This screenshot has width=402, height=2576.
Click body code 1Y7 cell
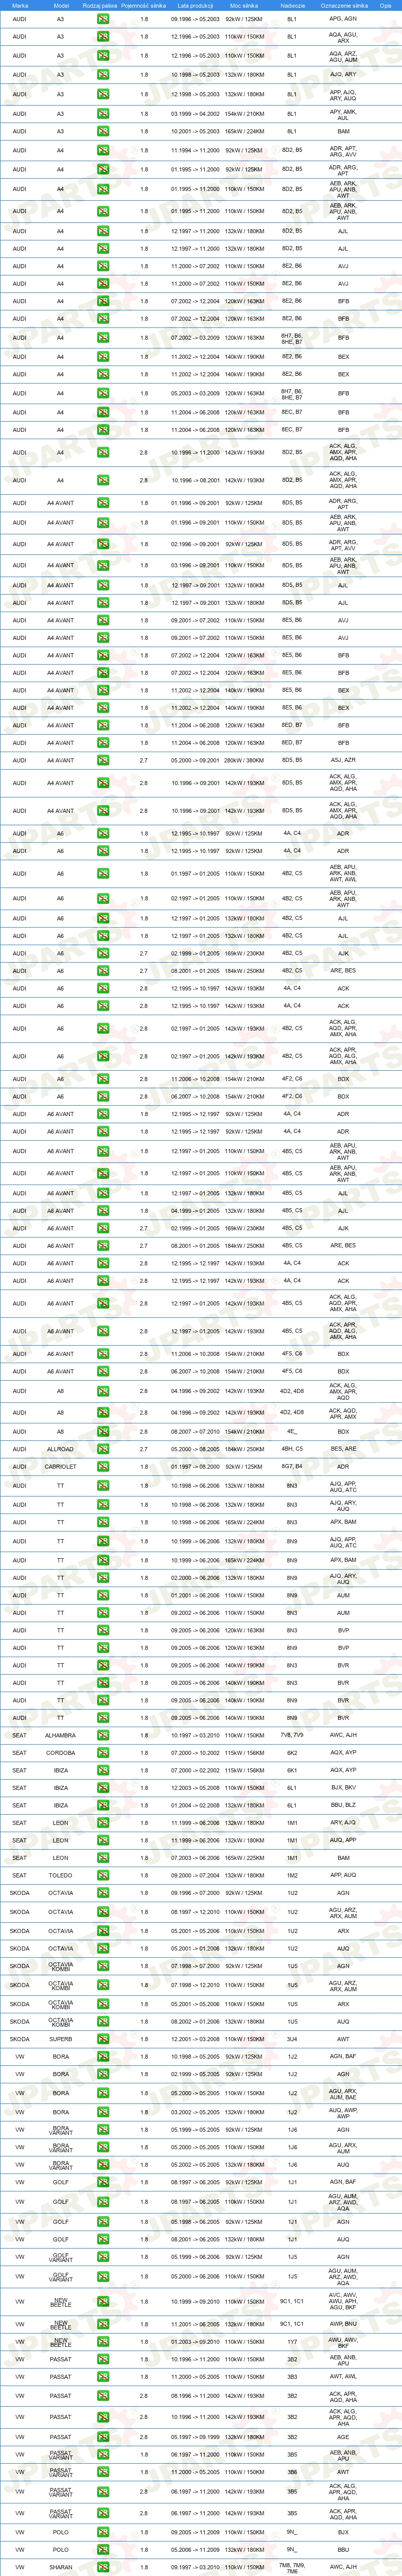coord(293,2341)
